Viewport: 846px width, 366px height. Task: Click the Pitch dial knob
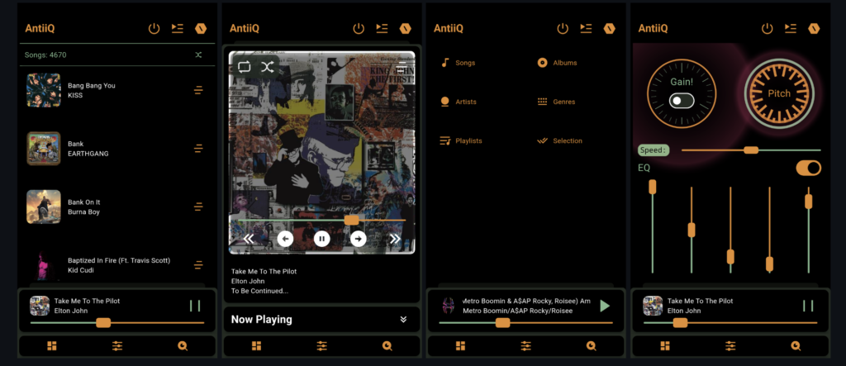(x=779, y=93)
